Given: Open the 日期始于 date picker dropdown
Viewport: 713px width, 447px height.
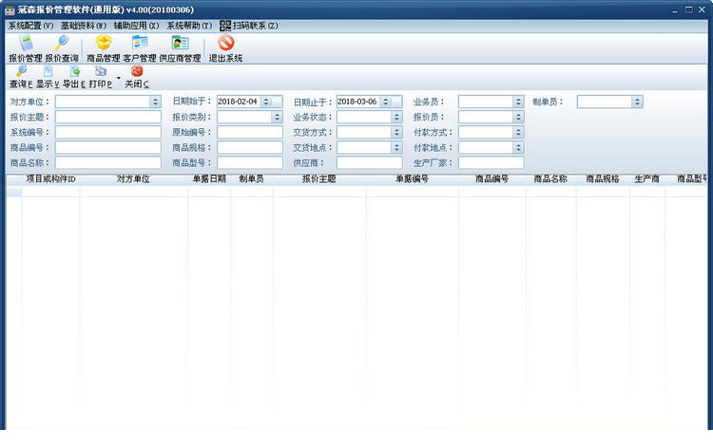Looking at the screenshot, I should point(278,102).
